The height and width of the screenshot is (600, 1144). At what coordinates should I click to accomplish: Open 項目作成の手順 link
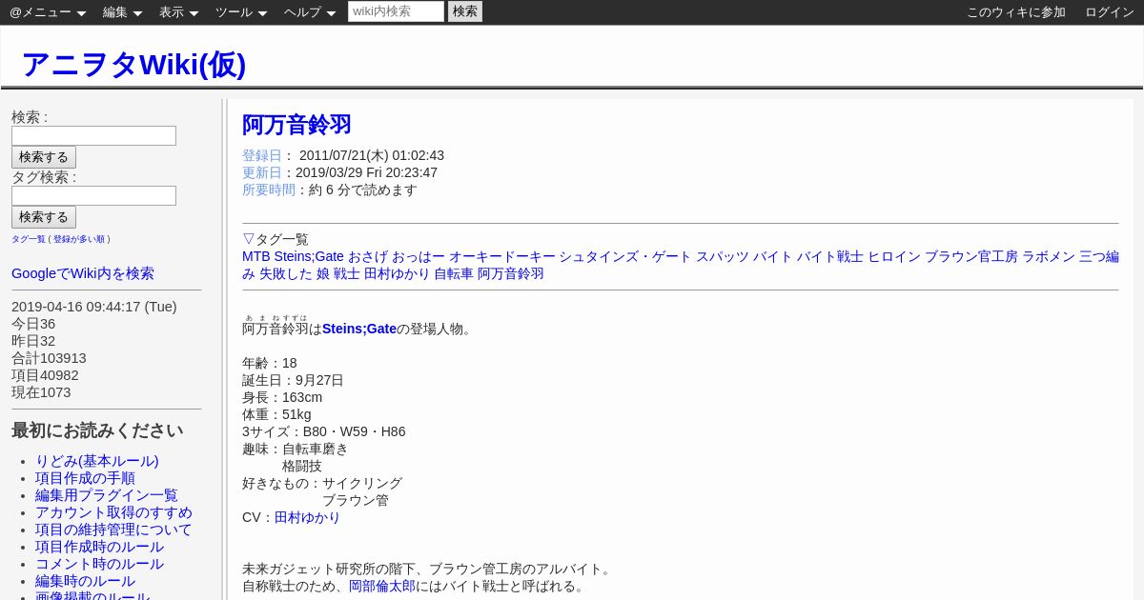(x=85, y=478)
